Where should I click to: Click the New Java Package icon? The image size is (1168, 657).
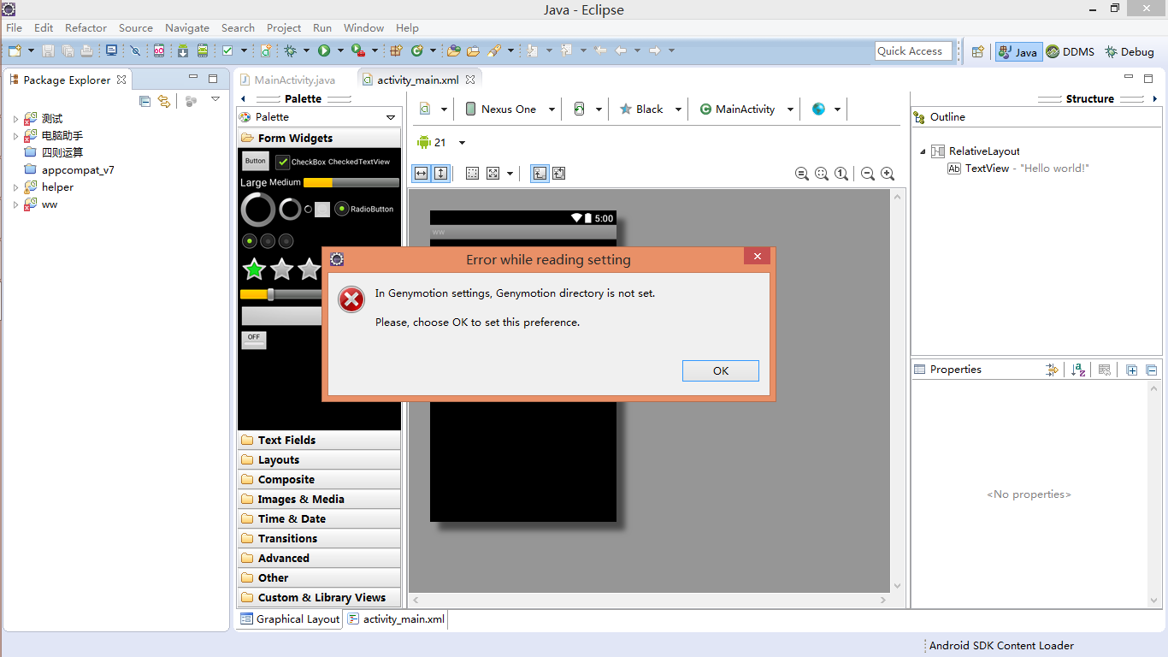point(396,50)
